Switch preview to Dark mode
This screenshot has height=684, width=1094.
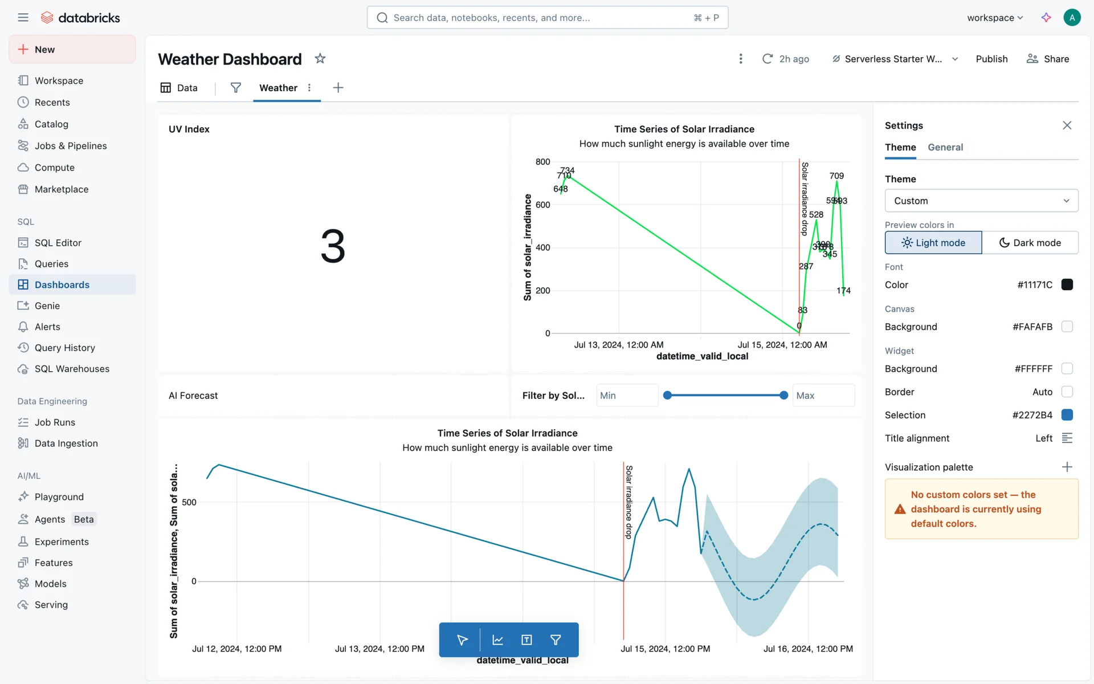point(1030,243)
